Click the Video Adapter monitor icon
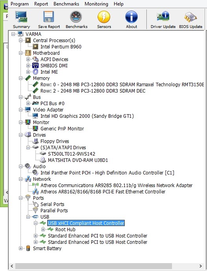Image resolution: width=207 pixels, height=271 pixels. pos(28,110)
